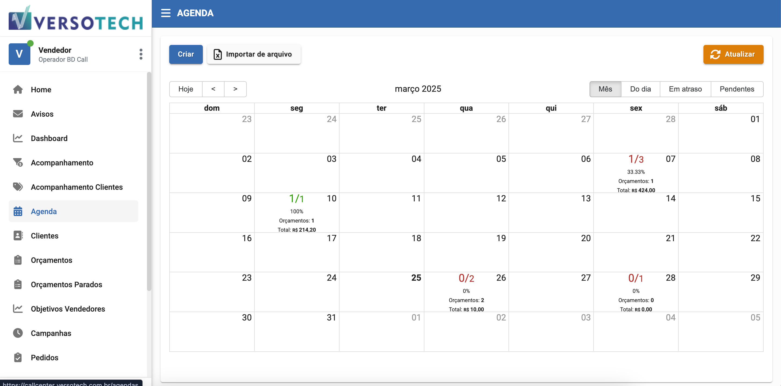Click the Pedidos clipboard-check icon
The width and height of the screenshot is (781, 386).
pos(18,357)
